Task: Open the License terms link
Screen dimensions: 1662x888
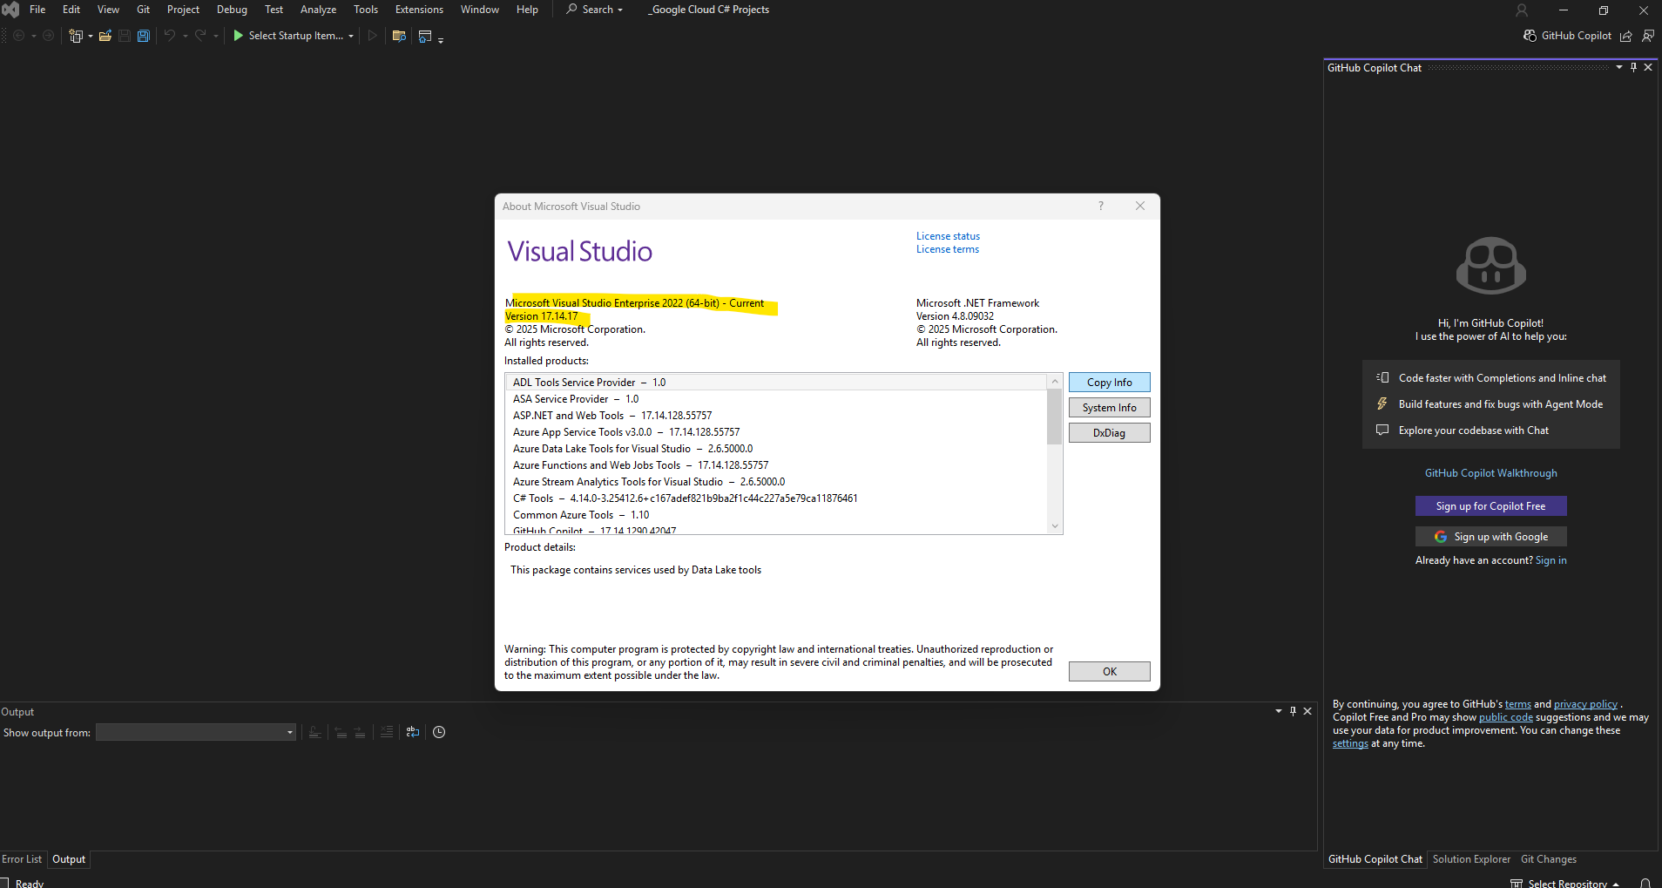Action: tap(948, 249)
